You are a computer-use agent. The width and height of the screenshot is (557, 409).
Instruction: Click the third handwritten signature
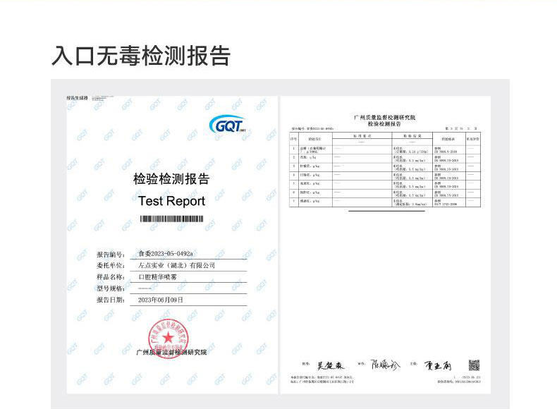pos(438,365)
